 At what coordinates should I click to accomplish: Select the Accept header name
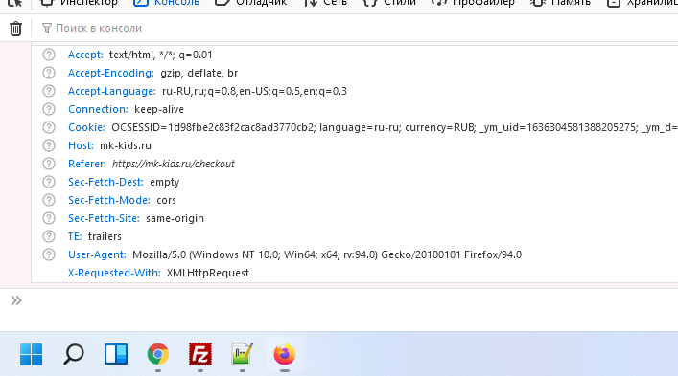tap(85, 55)
